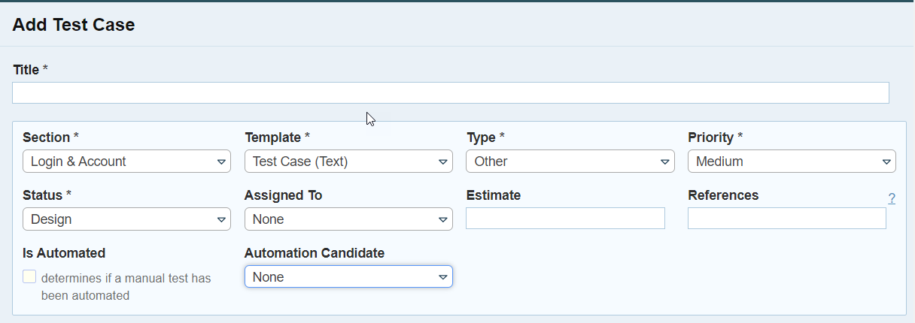Click the Estimate label
915x323 pixels.
point(494,195)
